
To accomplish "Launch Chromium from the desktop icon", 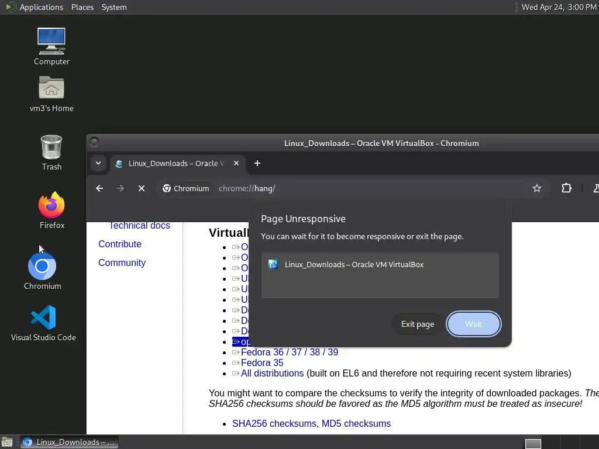I will (42, 271).
